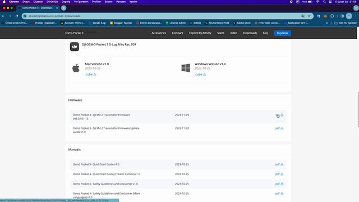This screenshot has height=202, width=359.
Task: Open Explore by Activity in DJI navigation
Action: [x=200, y=33]
